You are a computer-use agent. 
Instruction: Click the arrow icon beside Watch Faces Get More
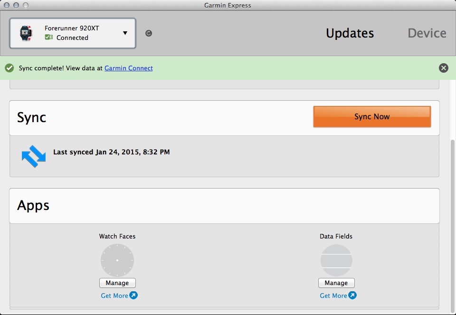click(x=133, y=295)
